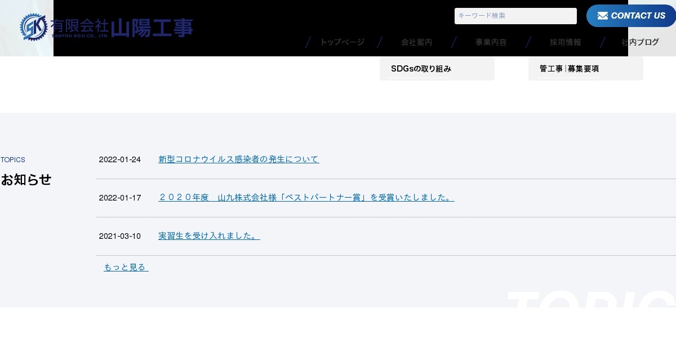676x356 pixels.
Task: Click the small TOPICS label above お知らせ
Action: point(13,160)
